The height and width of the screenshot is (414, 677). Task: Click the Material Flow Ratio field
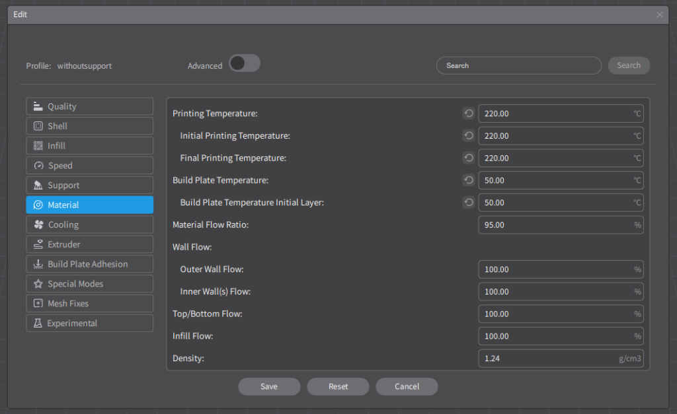pyautogui.click(x=555, y=224)
